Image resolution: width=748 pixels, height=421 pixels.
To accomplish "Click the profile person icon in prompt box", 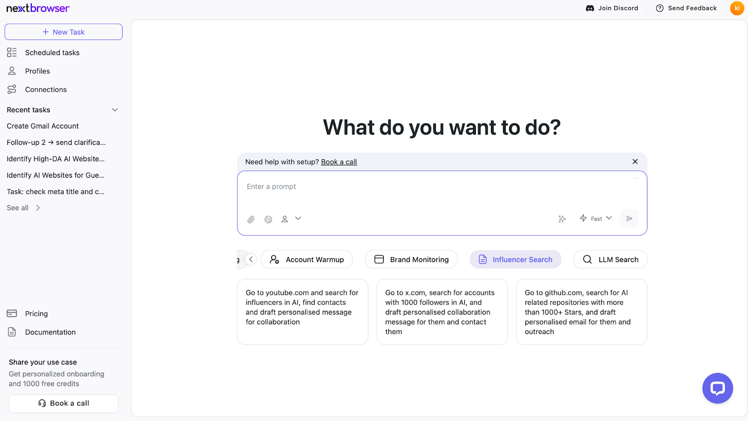I will (x=285, y=219).
